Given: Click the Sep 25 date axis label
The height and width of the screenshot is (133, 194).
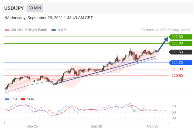Looking at the screenshot, I should [32, 126].
